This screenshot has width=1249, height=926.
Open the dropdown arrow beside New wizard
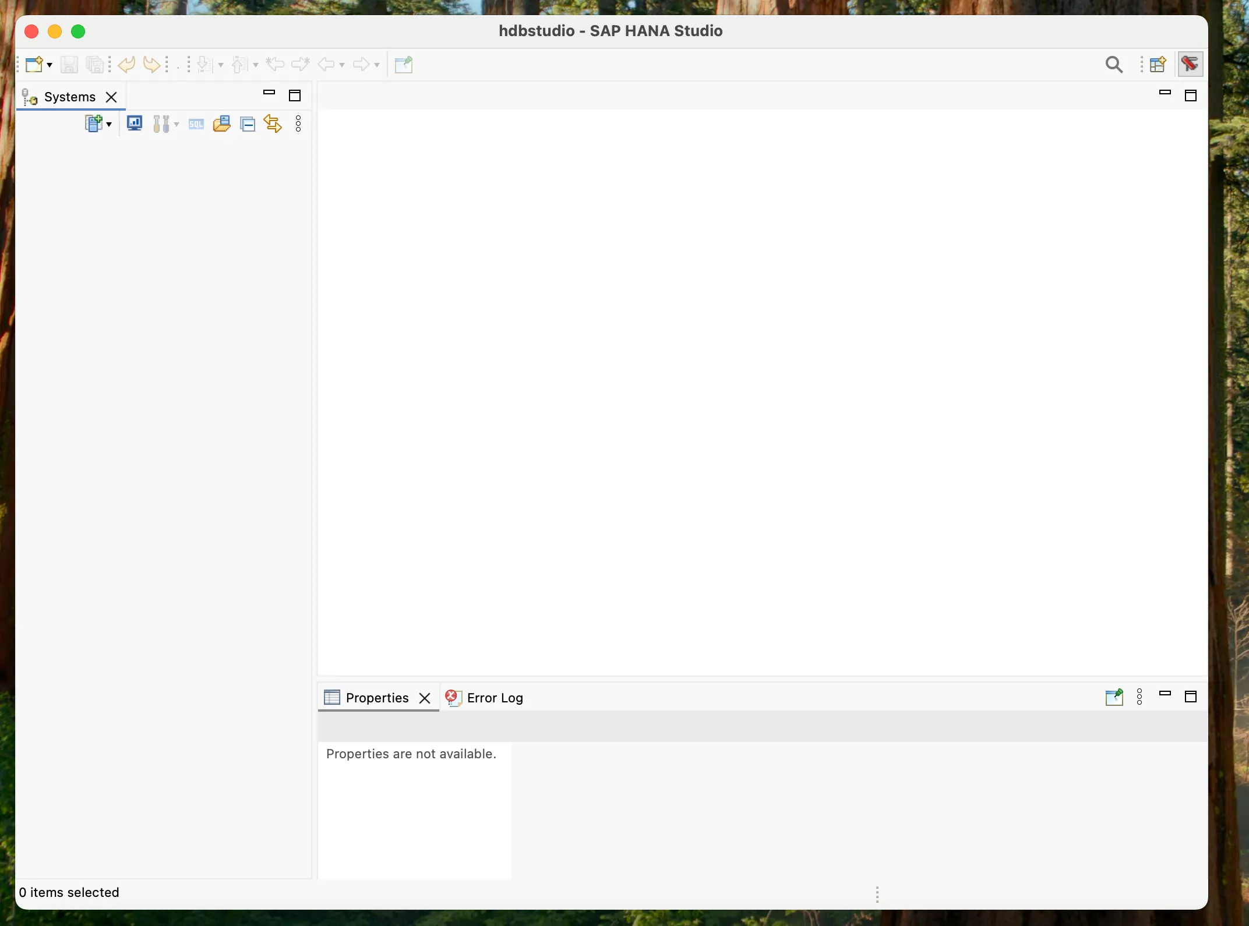(x=50, y=65)
